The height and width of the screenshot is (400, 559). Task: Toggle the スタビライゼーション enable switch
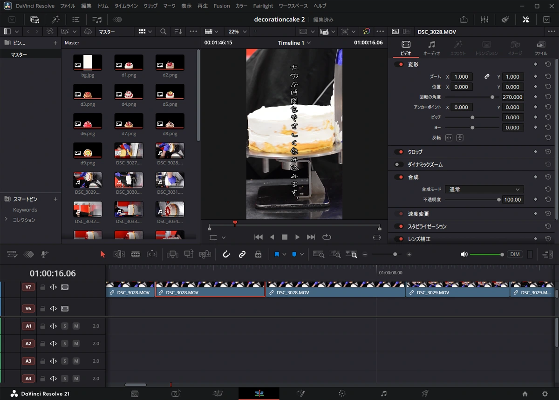(399, 226)
